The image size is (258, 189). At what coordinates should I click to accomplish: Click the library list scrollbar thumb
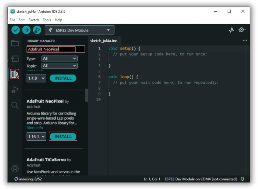(86, 95)
